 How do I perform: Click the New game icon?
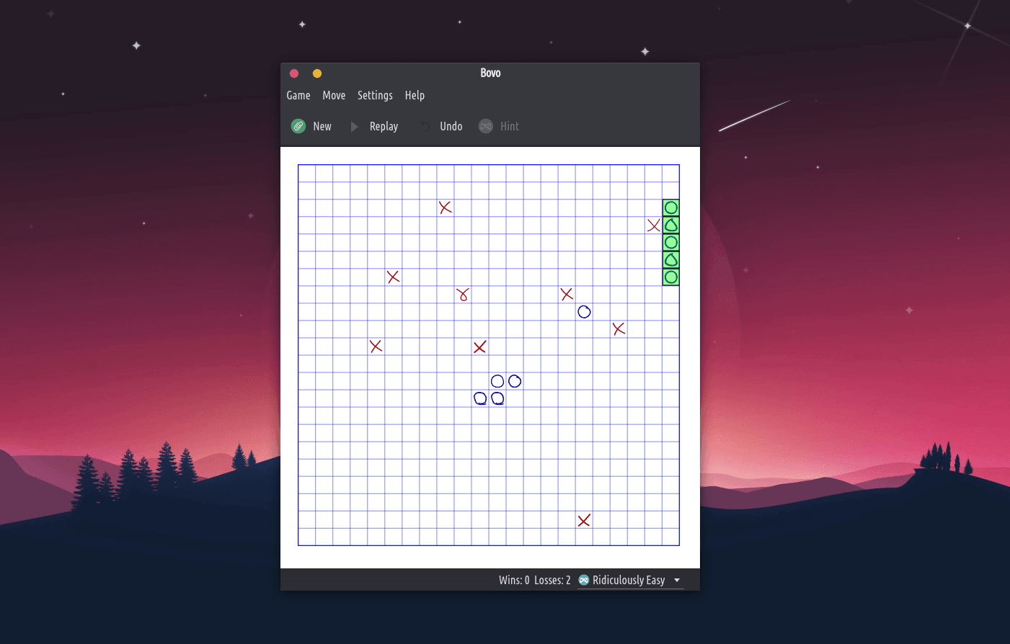coord(298,126)
